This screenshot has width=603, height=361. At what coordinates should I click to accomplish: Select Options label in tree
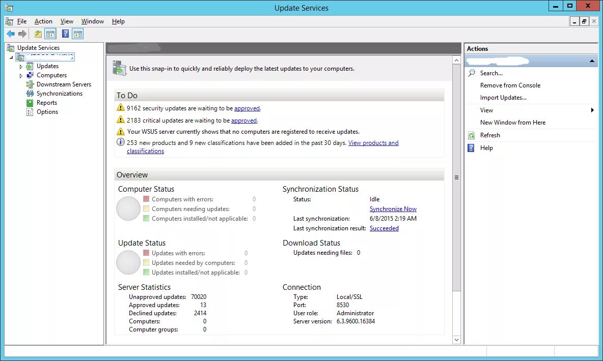47,112
